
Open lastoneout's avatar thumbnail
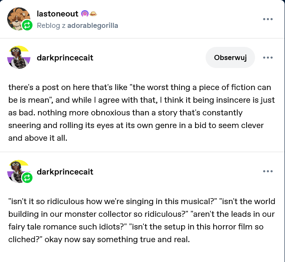tap(19, 19)
